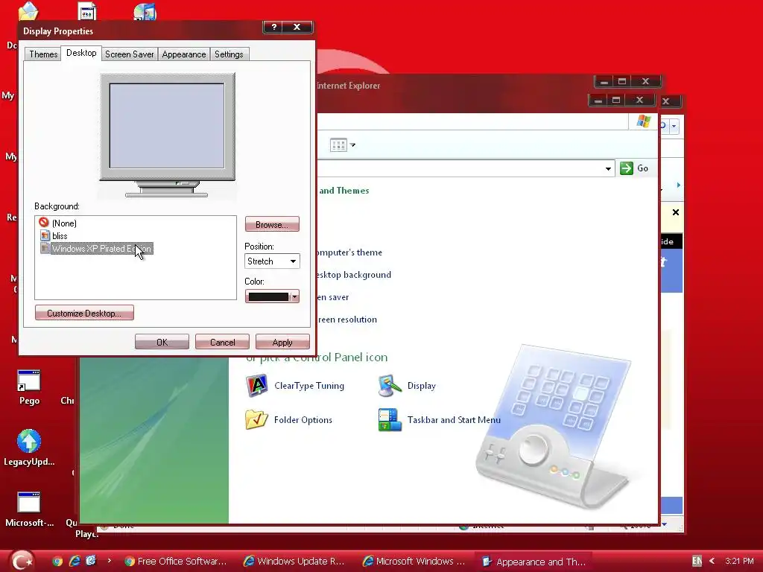Image resolution: width=763 pixels, height=572 pixels.
Task: Switch to Free Office Software taskbar button
Action: (175, 562)
